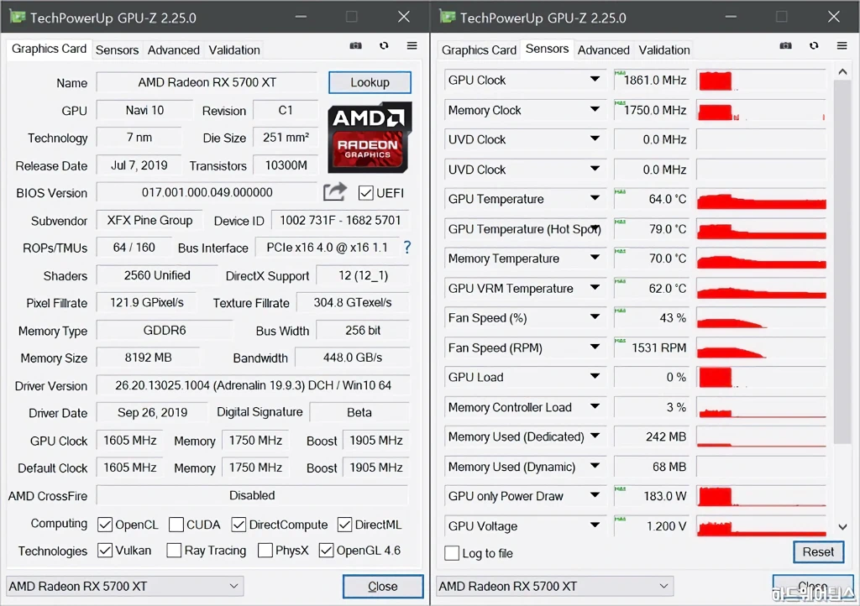
Task: Click the BIOS Version value field
Action: 207,192
